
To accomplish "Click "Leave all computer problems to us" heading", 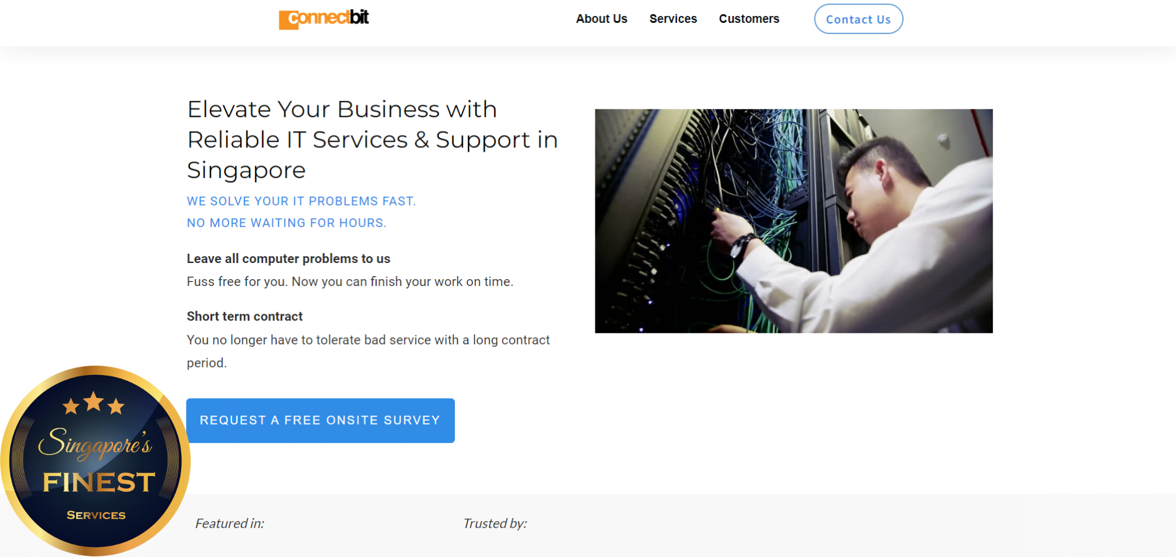I will click(288, 259).
